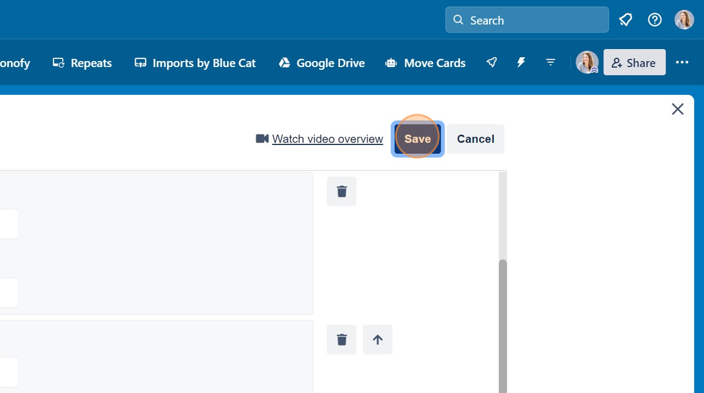
Task: Open your account menu via profile avatar
Action: click(x=684, y=19)
